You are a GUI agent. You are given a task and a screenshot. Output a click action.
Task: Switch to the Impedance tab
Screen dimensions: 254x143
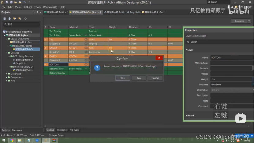(62, 130)
